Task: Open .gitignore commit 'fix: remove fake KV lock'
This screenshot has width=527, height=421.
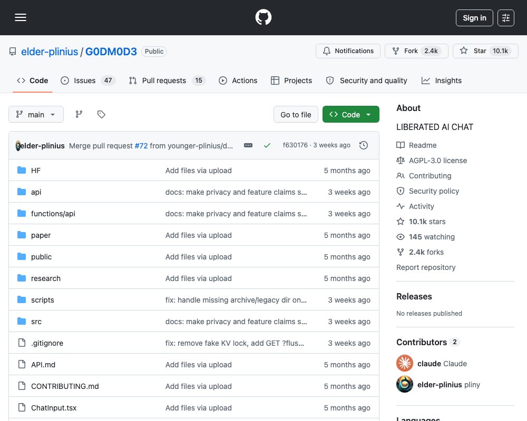Action: pyautogui.click(x=235, y=343)
